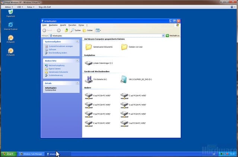Open F auf PCGH-PC-WIN7 network drive
This screenshot has width=238, height=157.
[x=133, y=114]
